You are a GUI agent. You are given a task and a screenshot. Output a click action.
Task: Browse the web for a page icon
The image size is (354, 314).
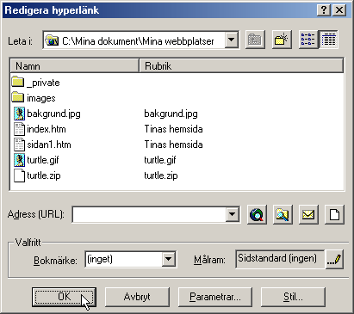[257, 214]
